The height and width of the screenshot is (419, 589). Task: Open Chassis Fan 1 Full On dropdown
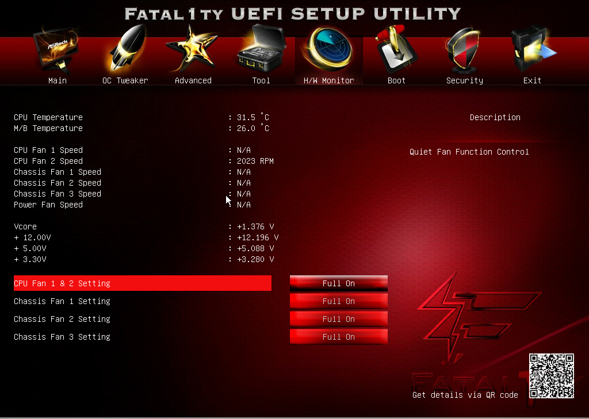pyautogui.click(x=338, y=301)
